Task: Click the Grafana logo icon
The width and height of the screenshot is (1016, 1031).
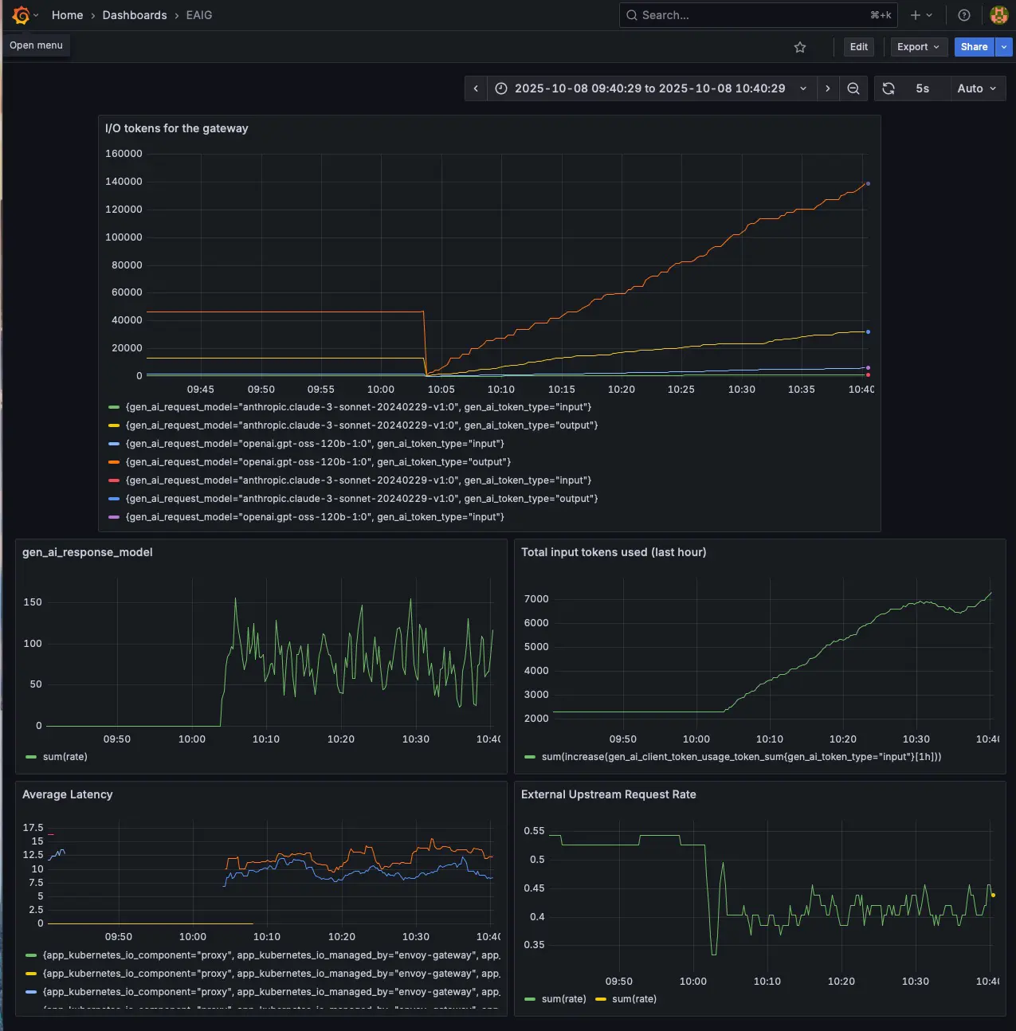Action: (22, 15)
